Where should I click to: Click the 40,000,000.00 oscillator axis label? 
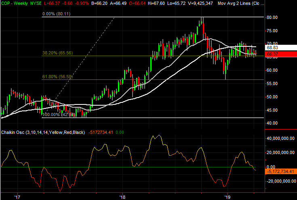pyautogui.click(x=280, y=138)
